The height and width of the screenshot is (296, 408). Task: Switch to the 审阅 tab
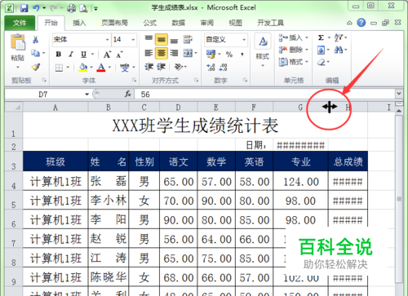pyautogui.click(x=207, y=23)
